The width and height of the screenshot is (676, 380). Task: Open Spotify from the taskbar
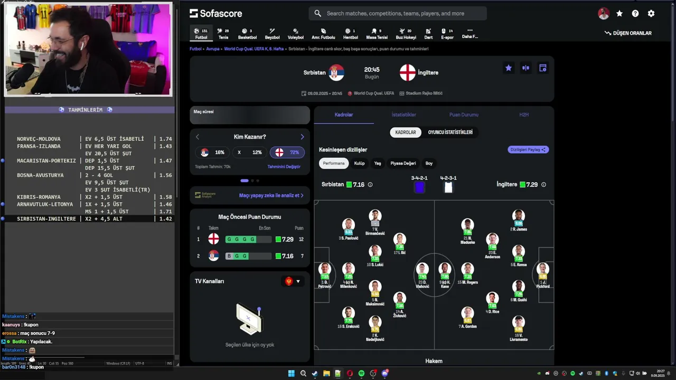tap(361, 374)
